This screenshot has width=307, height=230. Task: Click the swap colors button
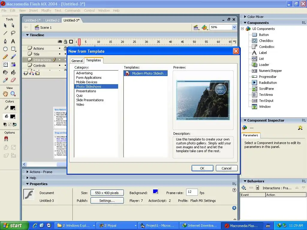click(x=15, y=124)
